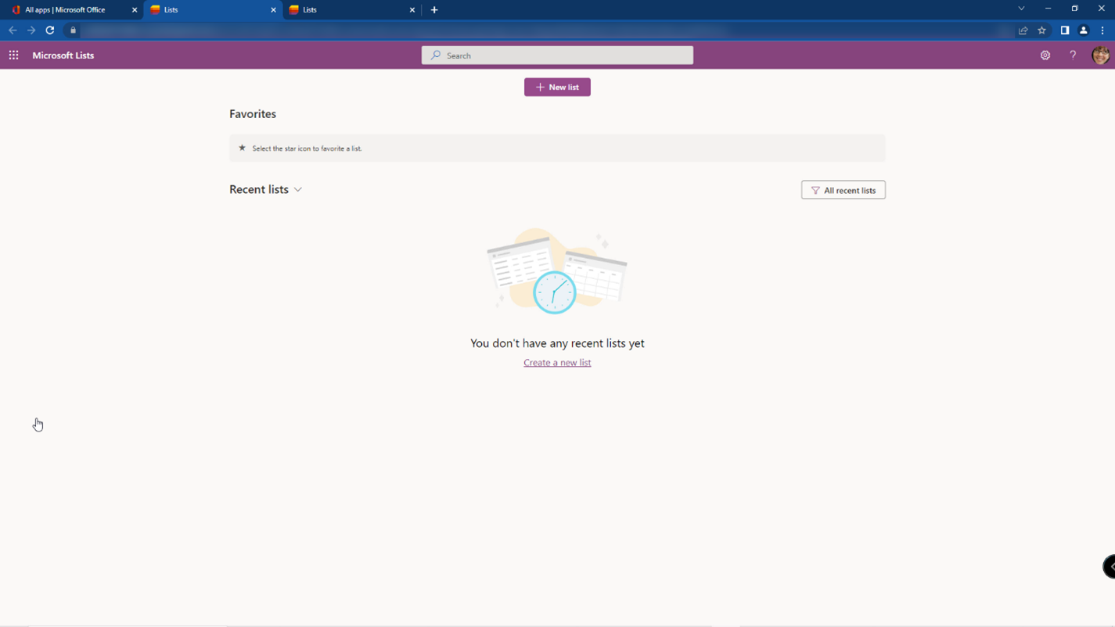Screen dimensions: 1115x627
Task: Open the app launcher waffle icon
Action: tap(13, 56)
